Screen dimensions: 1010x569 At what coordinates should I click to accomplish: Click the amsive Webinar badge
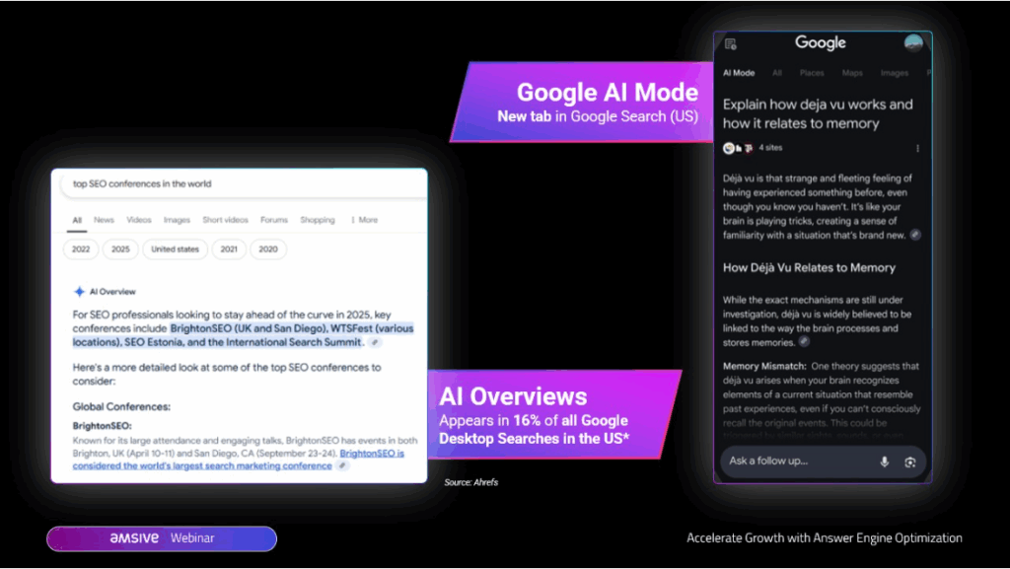(162, 538)
